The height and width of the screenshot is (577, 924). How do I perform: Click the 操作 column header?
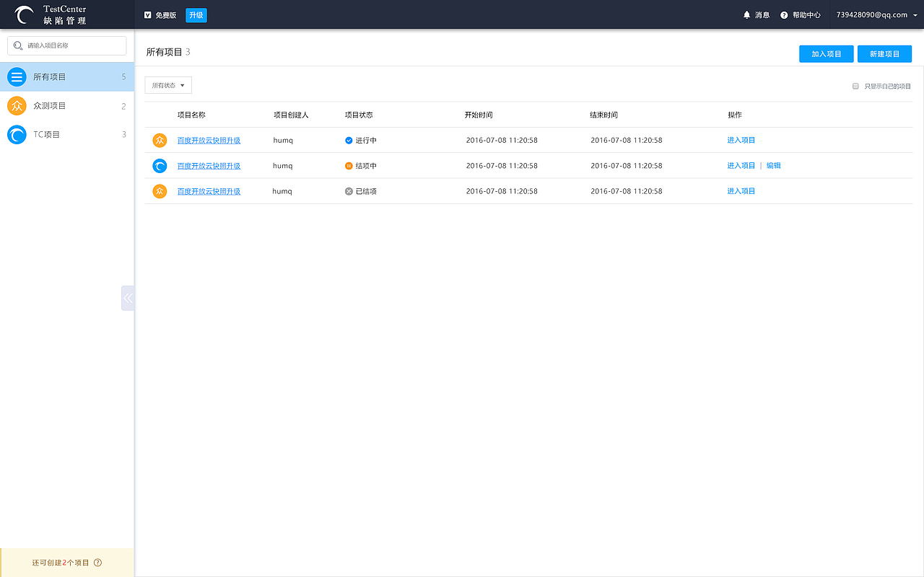[x=735, y=115]
